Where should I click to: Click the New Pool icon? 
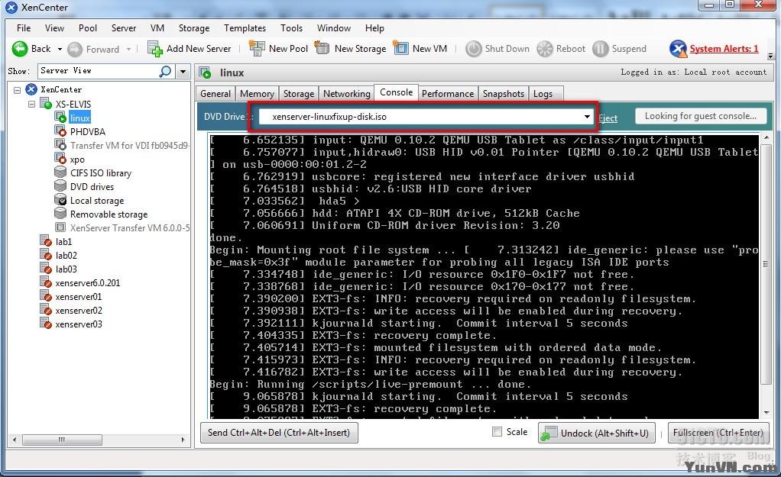[x=257, y=48]
